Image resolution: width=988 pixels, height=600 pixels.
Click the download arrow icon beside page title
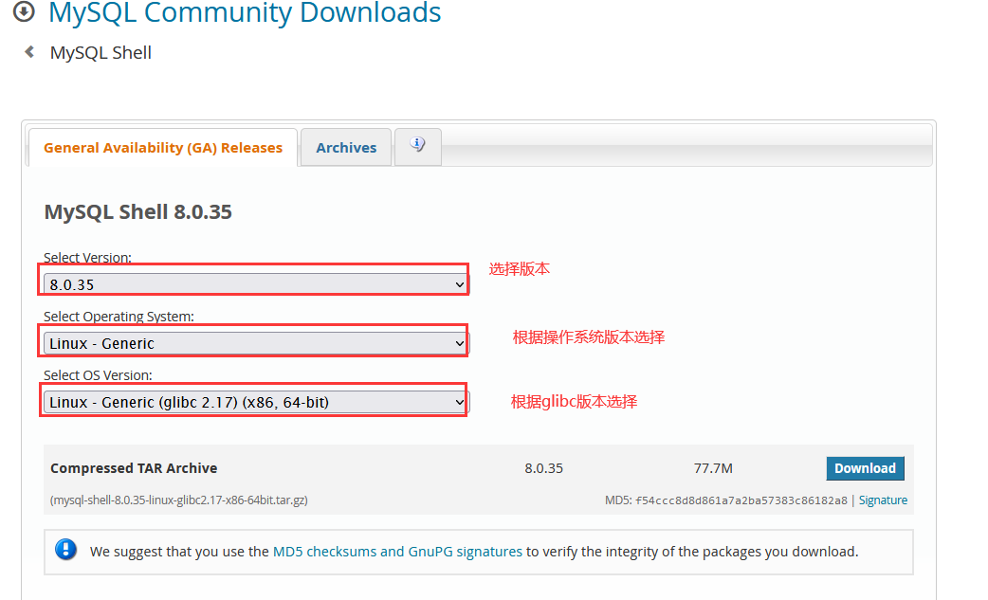(24, 12)
